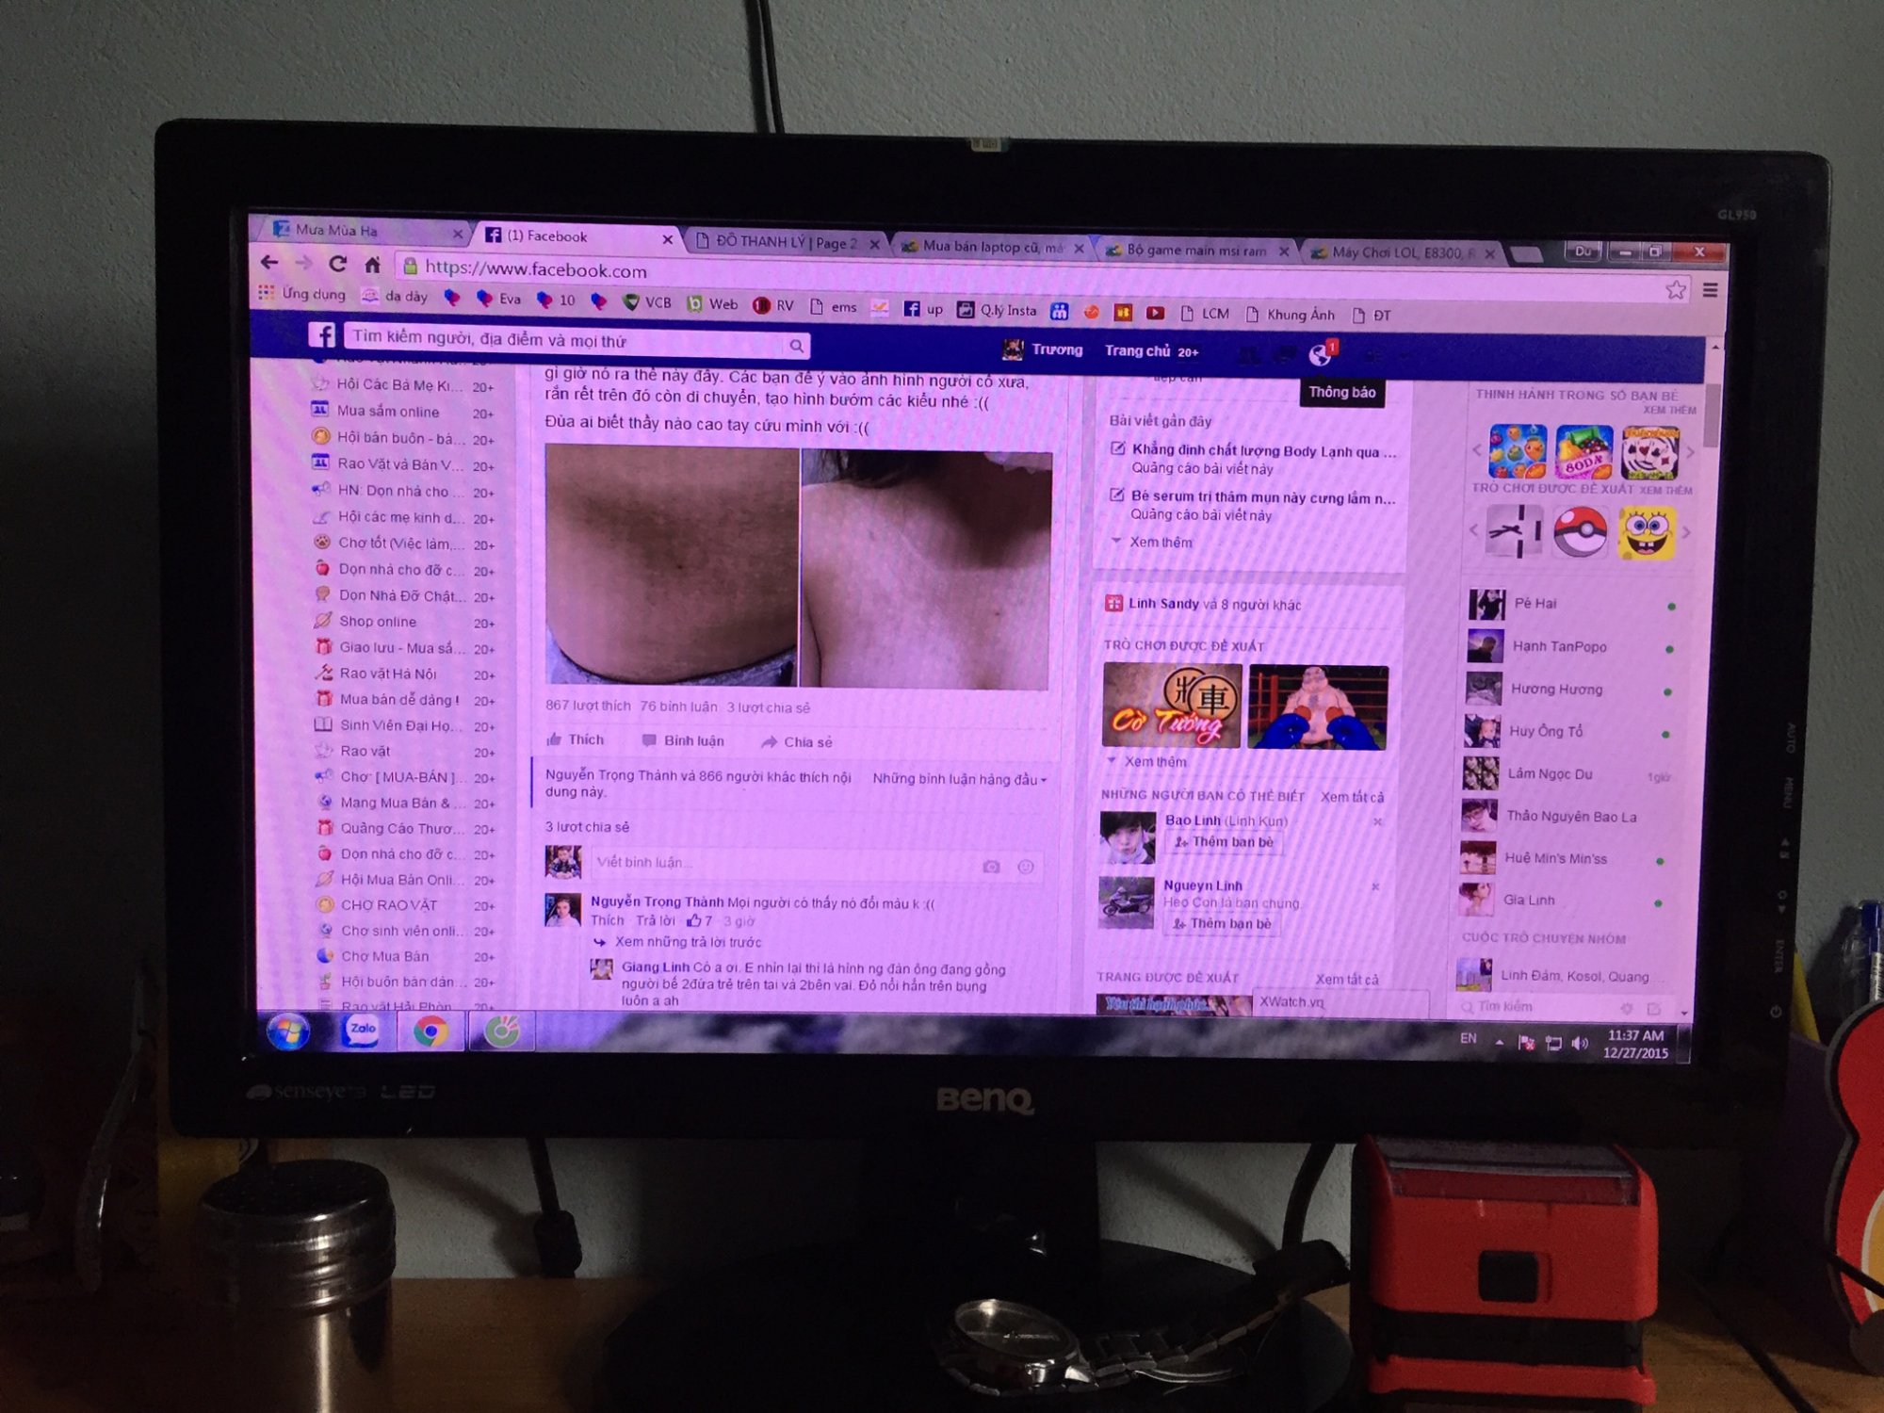The height and width of the screenshot is (1413, 1884).
Task: Click the Facebook logo icon
Action: [x=322, y=335]
